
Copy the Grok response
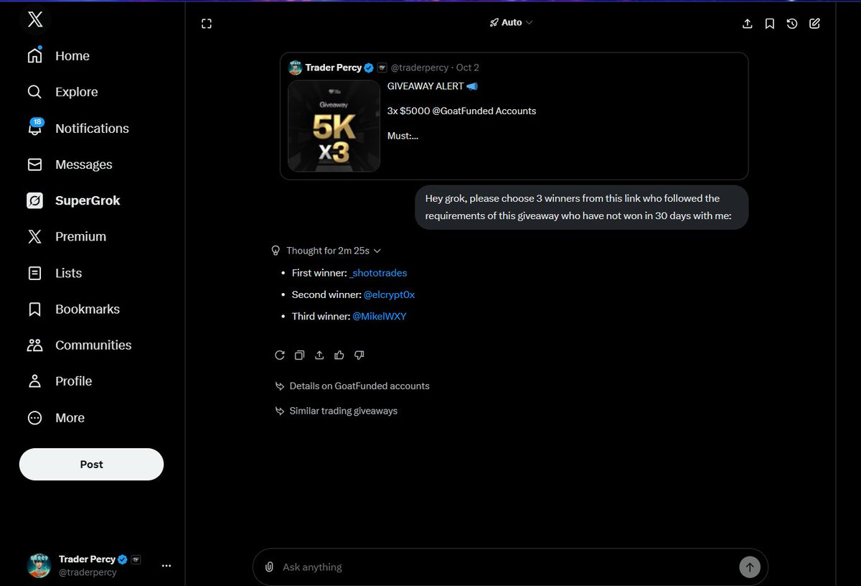point(300,355)
